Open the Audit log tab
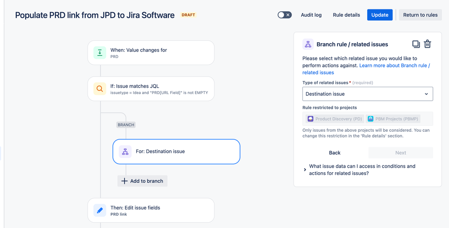 [311, 15]
